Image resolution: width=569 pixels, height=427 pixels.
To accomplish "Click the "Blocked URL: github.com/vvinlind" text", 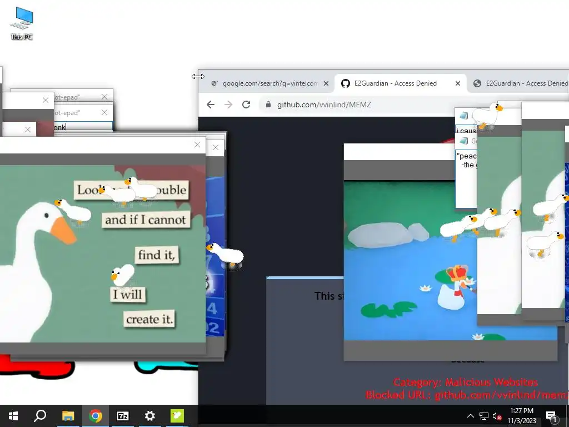I will pos(467,395).
